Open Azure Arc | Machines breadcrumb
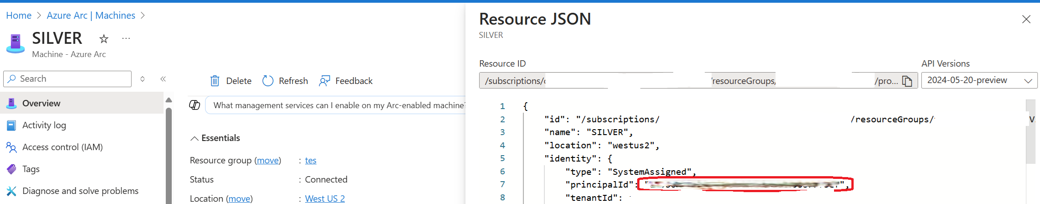 tap(91, 16)
